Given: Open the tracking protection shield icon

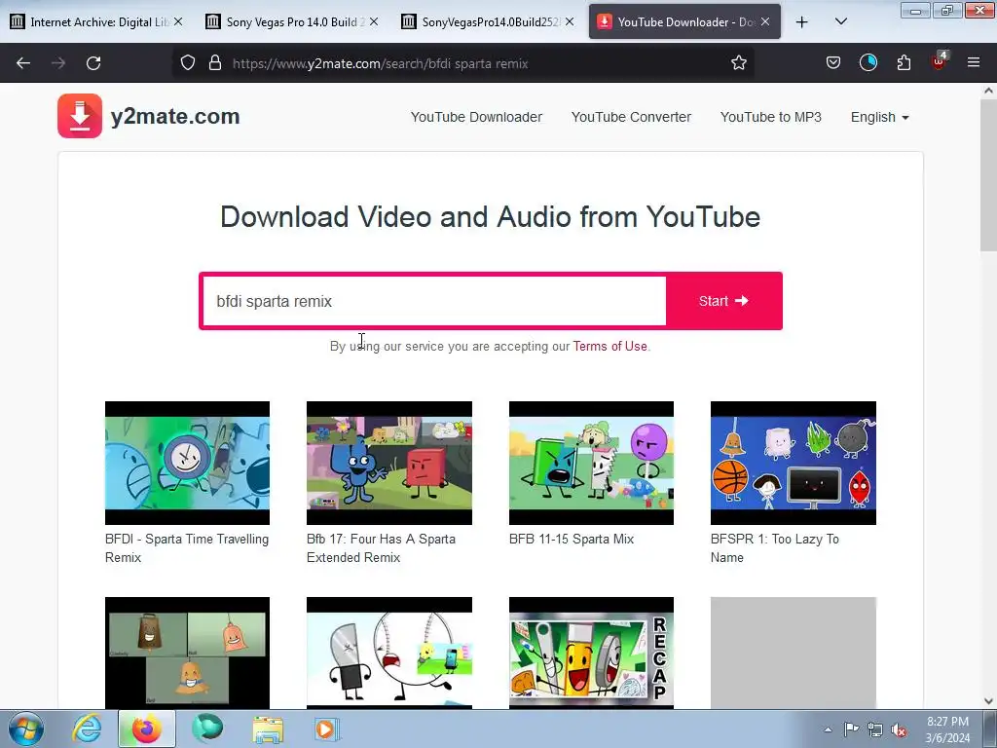Looking at the screenshot, I should point(188,62).
